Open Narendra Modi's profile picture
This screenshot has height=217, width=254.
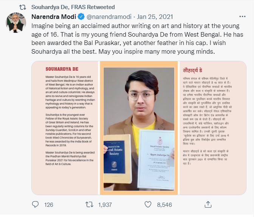coord(16,22)
